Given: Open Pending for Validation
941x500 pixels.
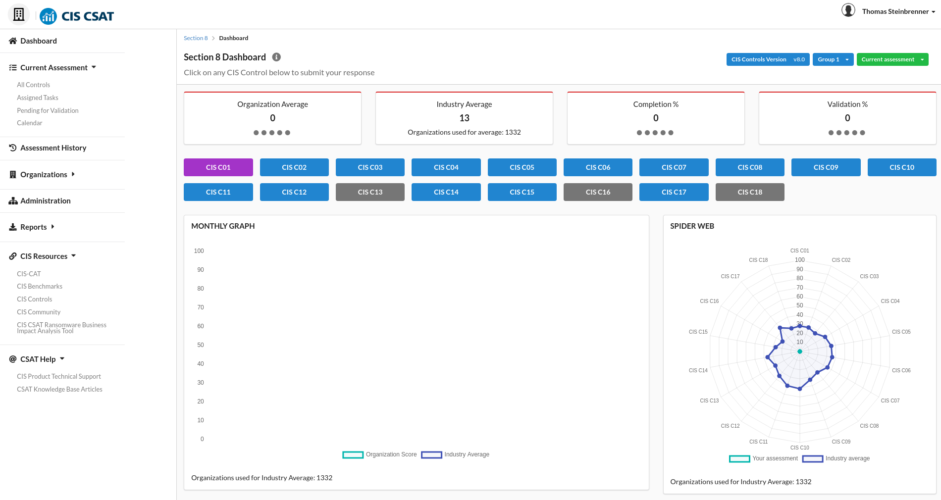Looking at the screenshot, I should point(48,111).
